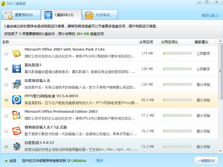Open the 搬回C盘(1) link

[x=210, y=15]
